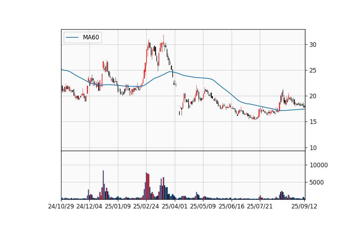Click the 24/12/04 date label

pyautogui.click(x=89, y=206)
